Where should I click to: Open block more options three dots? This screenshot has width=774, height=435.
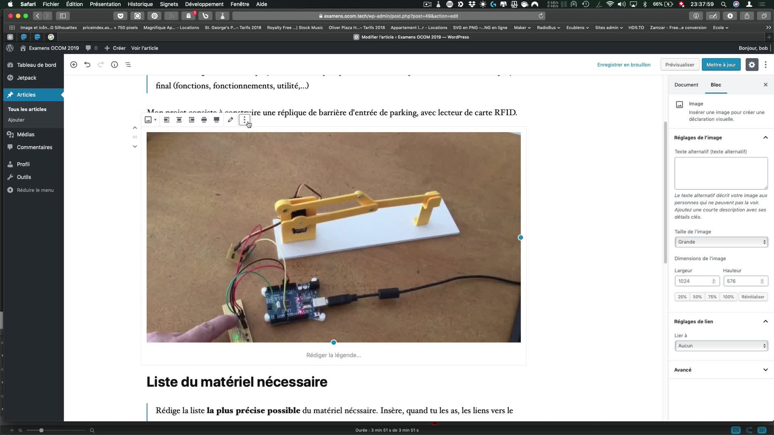click(x=244, y=120)
